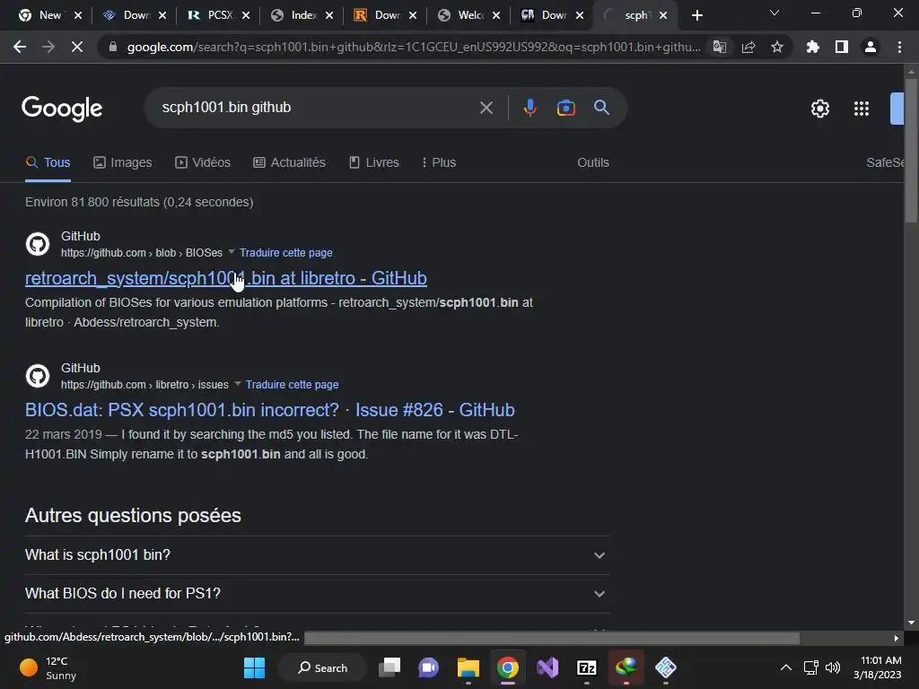Image resolution: width=919 pixels, height=689 pixels.
Task: Click the address bar URL
Action: 413,47
